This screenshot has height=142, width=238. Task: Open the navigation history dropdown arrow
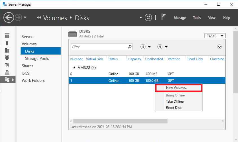click(x=25, y=17)
